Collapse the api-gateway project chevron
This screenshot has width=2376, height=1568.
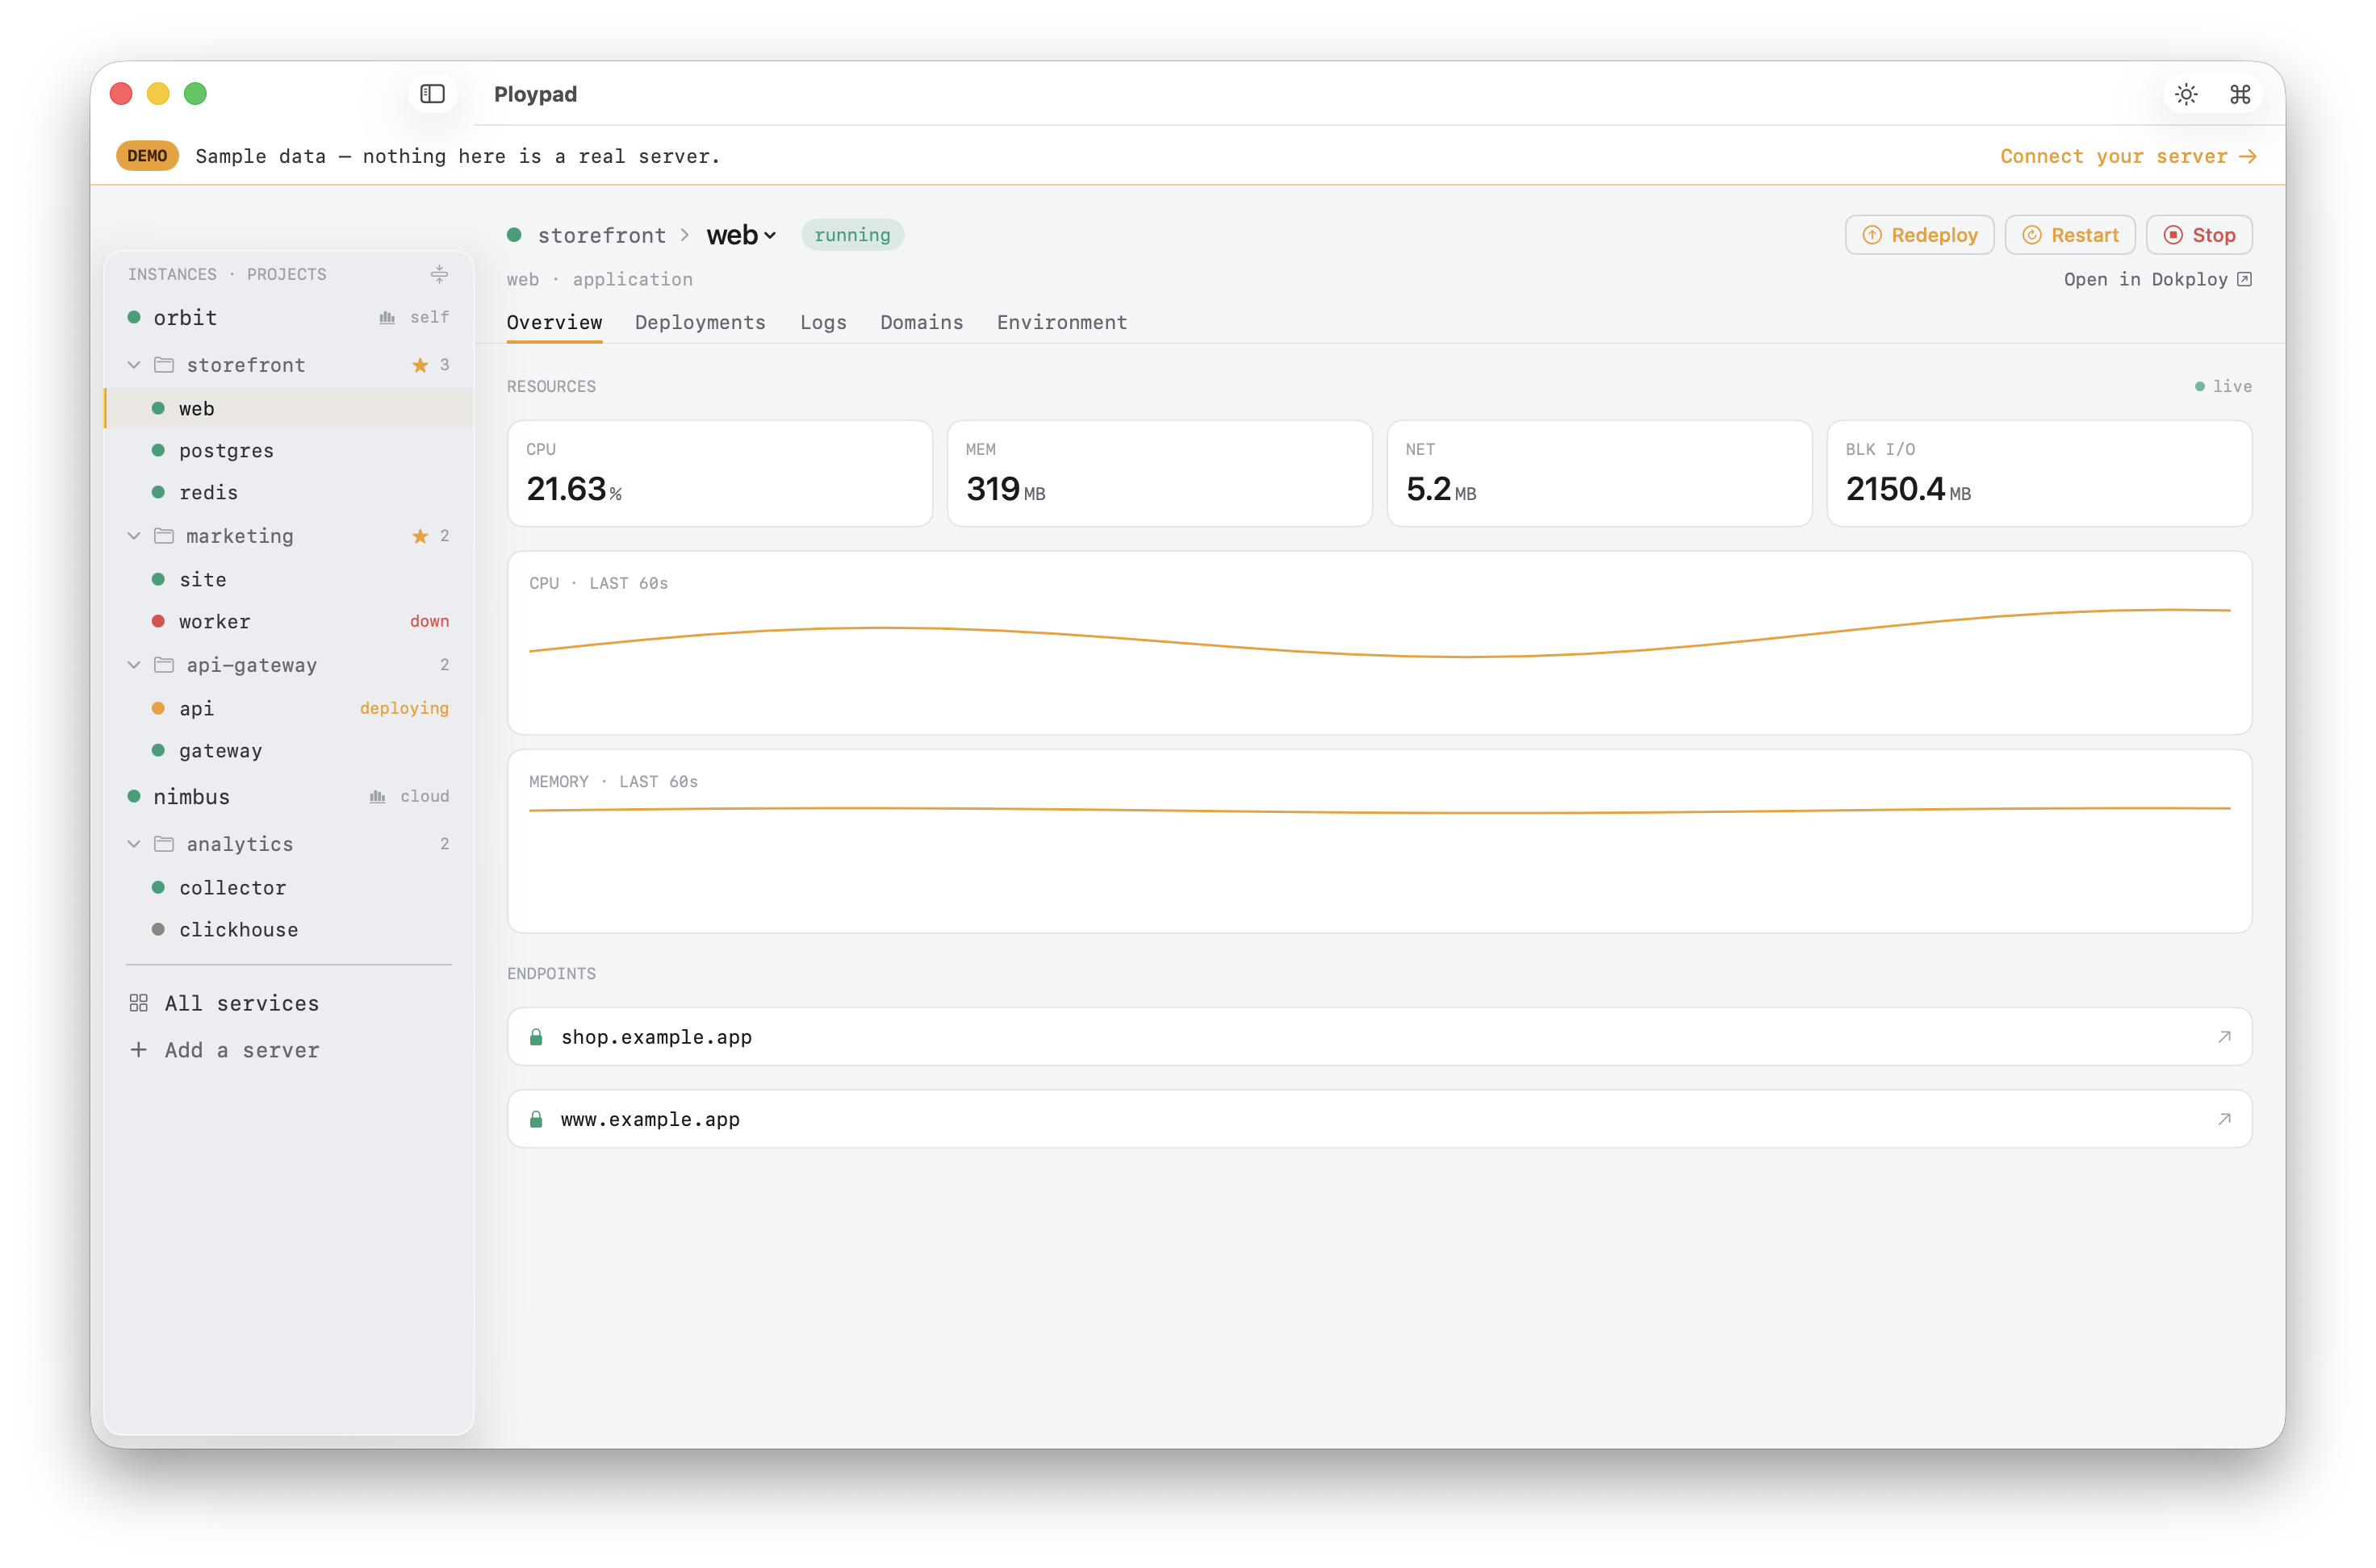134,665
